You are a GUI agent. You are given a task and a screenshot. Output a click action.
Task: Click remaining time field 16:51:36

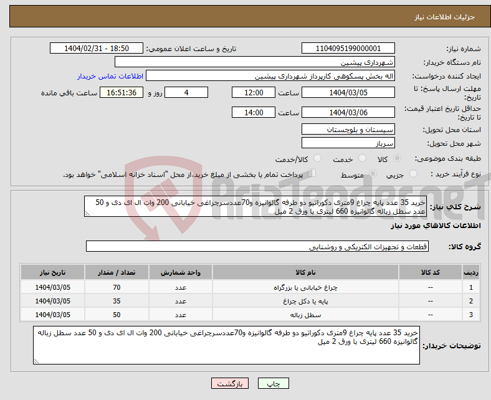(122, 92)
